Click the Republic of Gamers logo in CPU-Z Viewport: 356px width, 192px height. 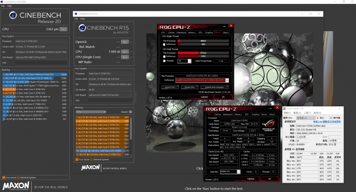coord(268,126)
